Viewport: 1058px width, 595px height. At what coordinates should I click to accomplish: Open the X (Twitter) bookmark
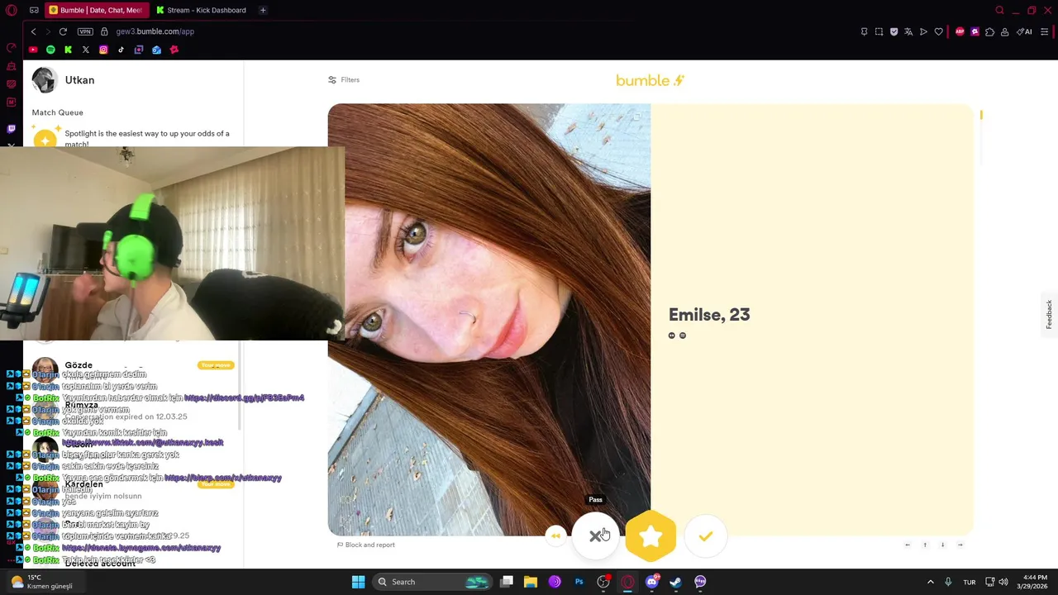[85, 50]
